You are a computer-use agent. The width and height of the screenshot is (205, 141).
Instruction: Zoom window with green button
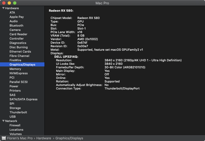click(15, 3)
